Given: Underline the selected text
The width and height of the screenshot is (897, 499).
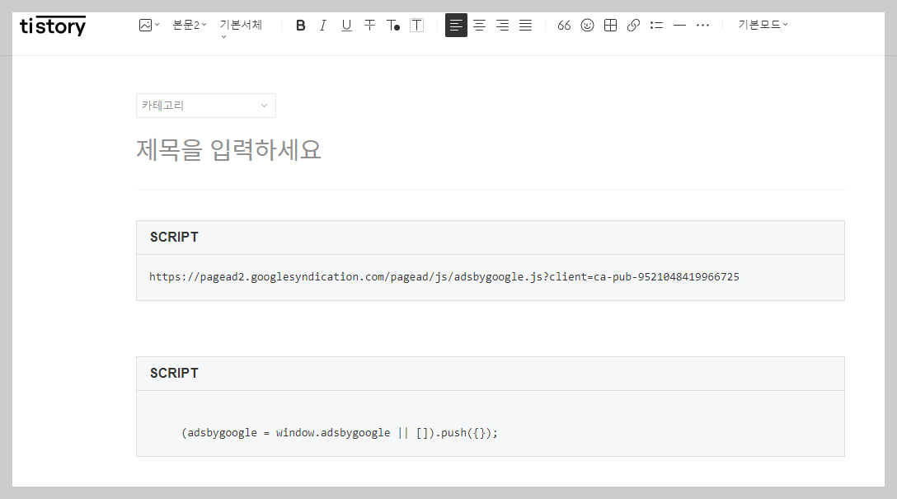Looking at the screenshot, I should tap(346, 25).
